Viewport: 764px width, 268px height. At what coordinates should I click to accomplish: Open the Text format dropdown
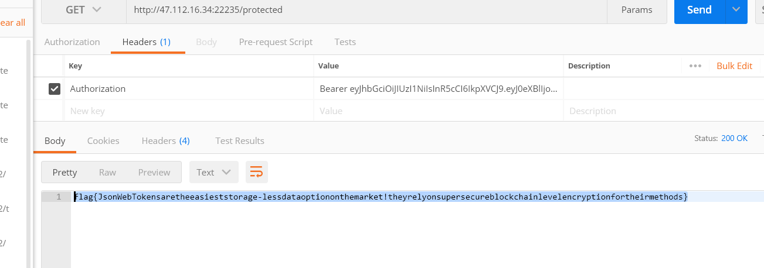(x=213, y=172)
